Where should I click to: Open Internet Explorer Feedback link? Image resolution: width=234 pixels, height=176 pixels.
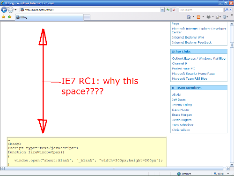(192, 42)
